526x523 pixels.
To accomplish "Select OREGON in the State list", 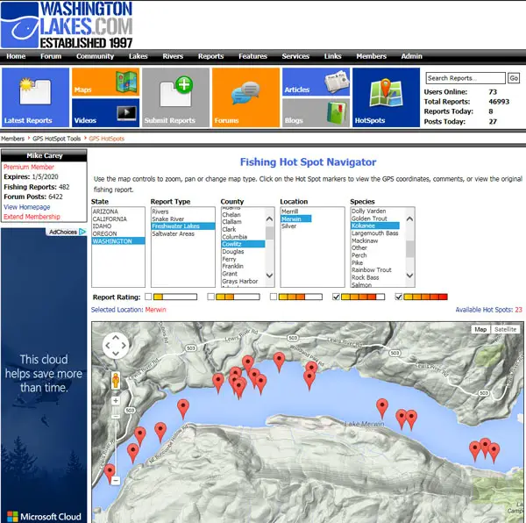I will point(118,233).
